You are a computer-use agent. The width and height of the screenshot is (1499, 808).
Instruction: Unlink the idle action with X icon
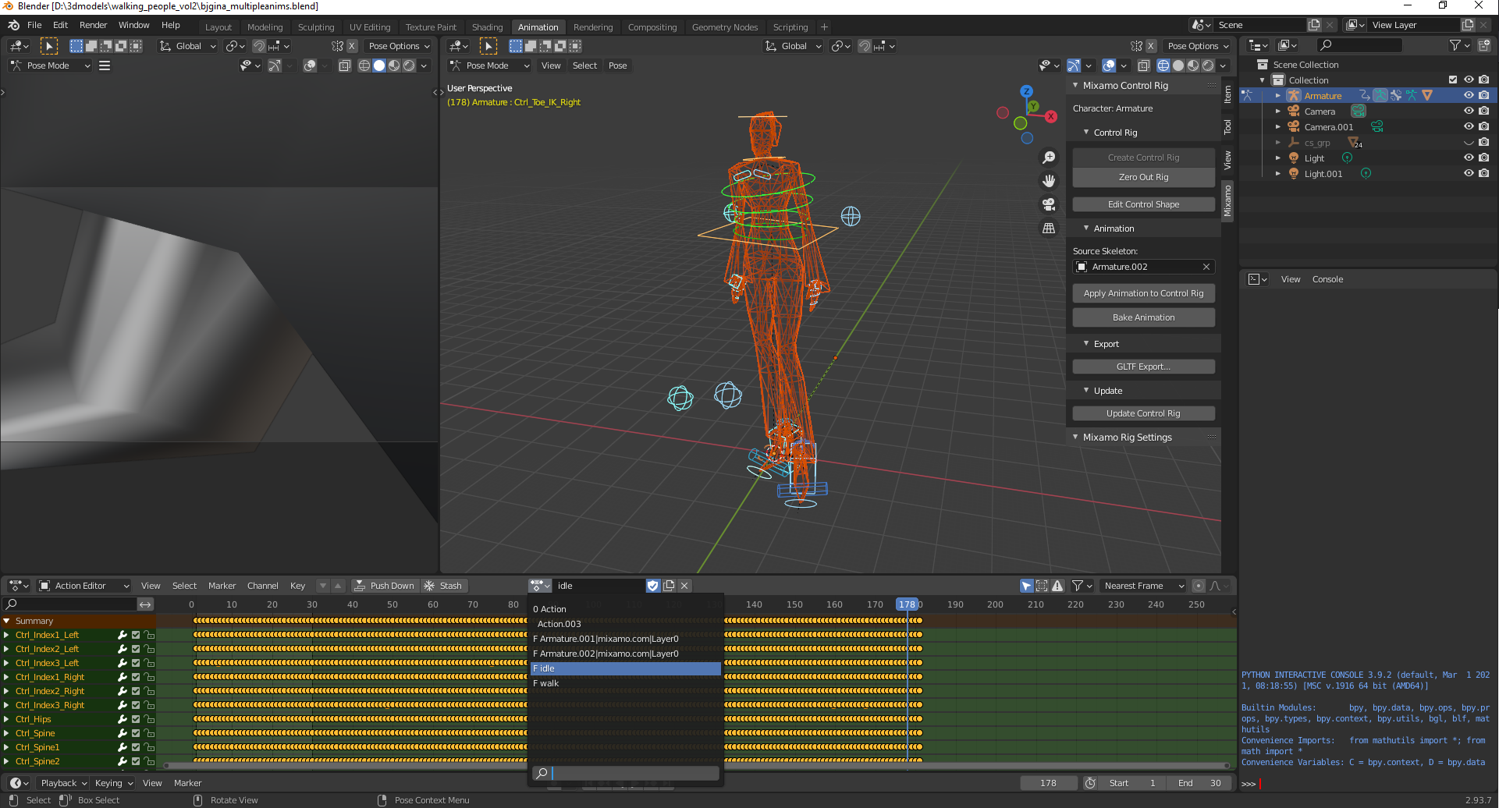[684, 586]
